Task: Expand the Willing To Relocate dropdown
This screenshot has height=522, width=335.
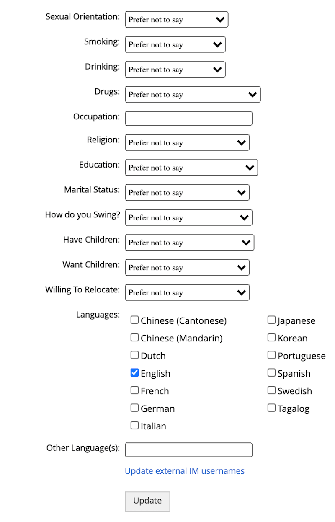Action: [x=187, y=292]
